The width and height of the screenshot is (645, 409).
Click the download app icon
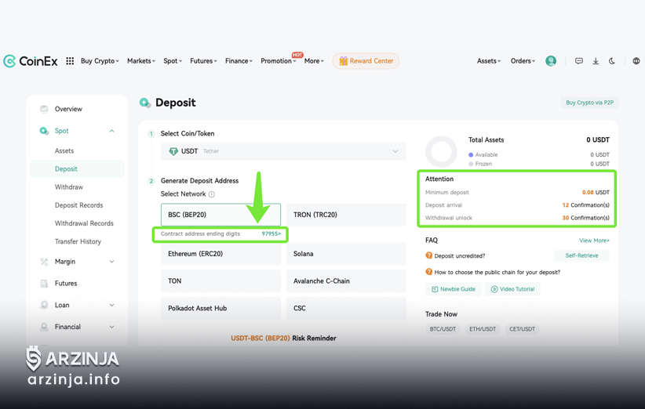click(596, 61)
